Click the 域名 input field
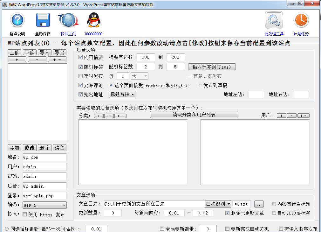Viewport: 321px width, 232px height. coord(44,157)
